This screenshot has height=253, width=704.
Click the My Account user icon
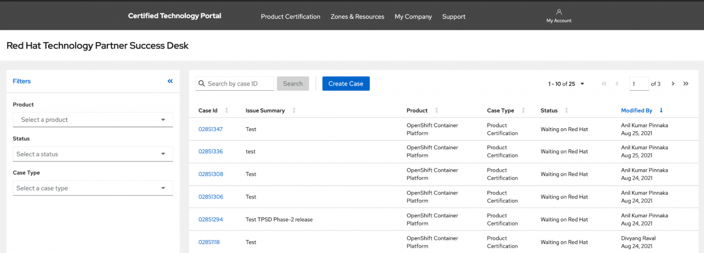559,12
